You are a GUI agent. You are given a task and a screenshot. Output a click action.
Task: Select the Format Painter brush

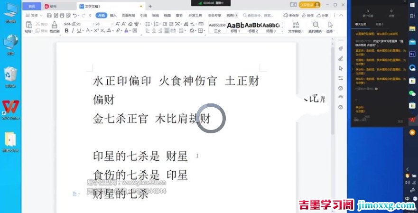[x=55, y=27]
